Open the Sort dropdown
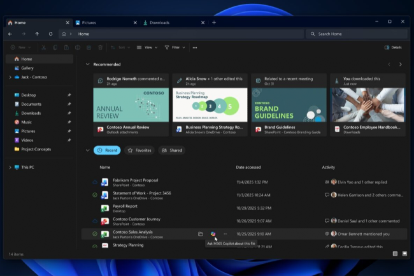Image resolution: width=414 pixels, height=276 pixels. coord(120,48)
